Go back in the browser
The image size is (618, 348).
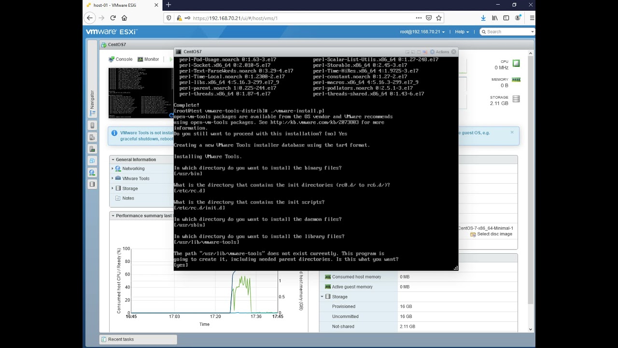89,18
